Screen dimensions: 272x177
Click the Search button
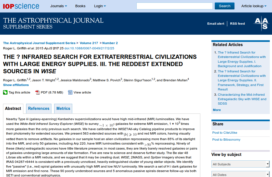coord(224,6)
